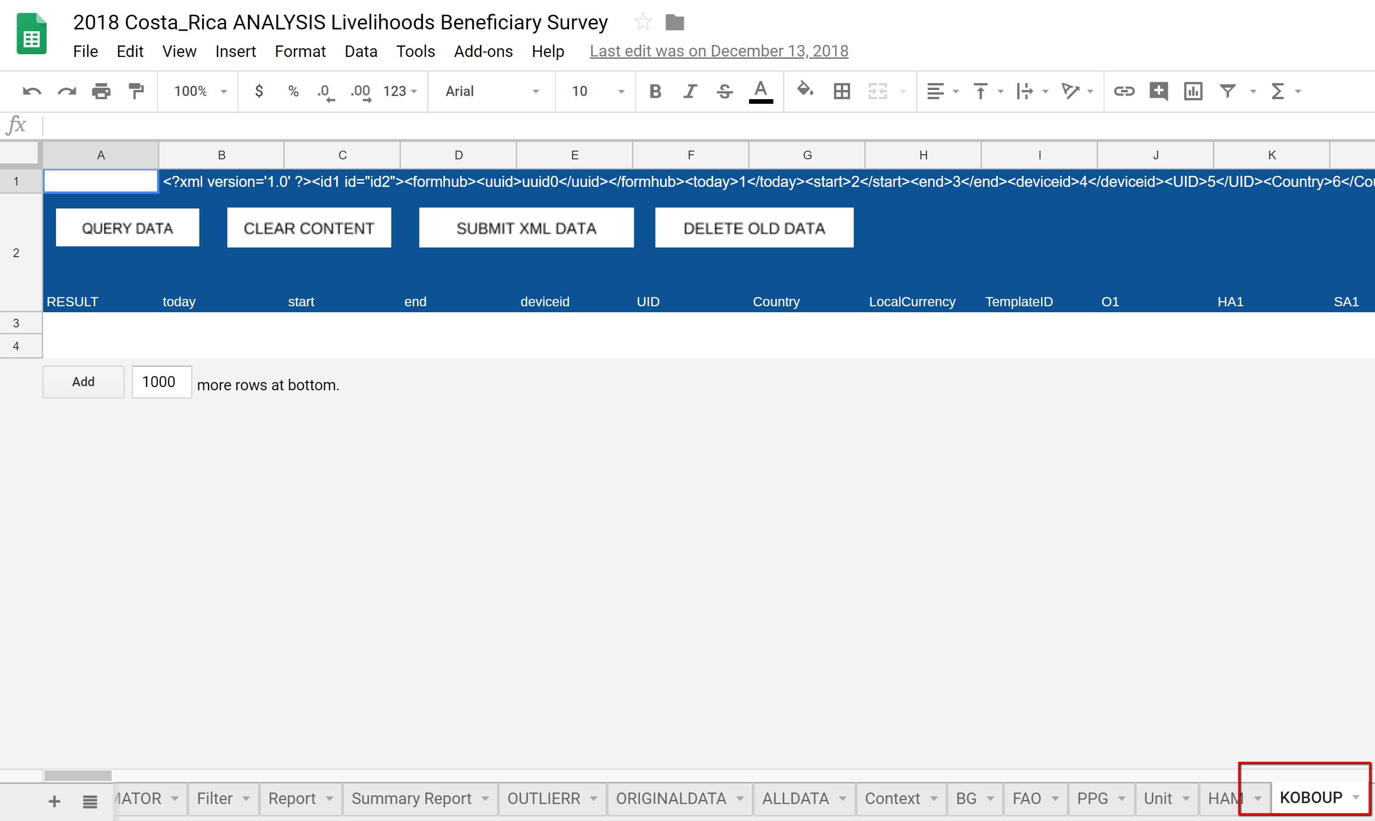Open the text color picker

point(761,92)
